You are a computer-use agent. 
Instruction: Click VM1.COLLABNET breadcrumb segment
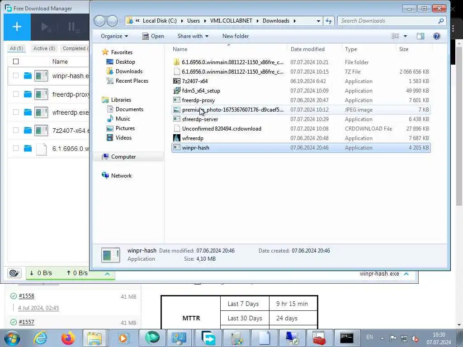[x=231, y=21]
